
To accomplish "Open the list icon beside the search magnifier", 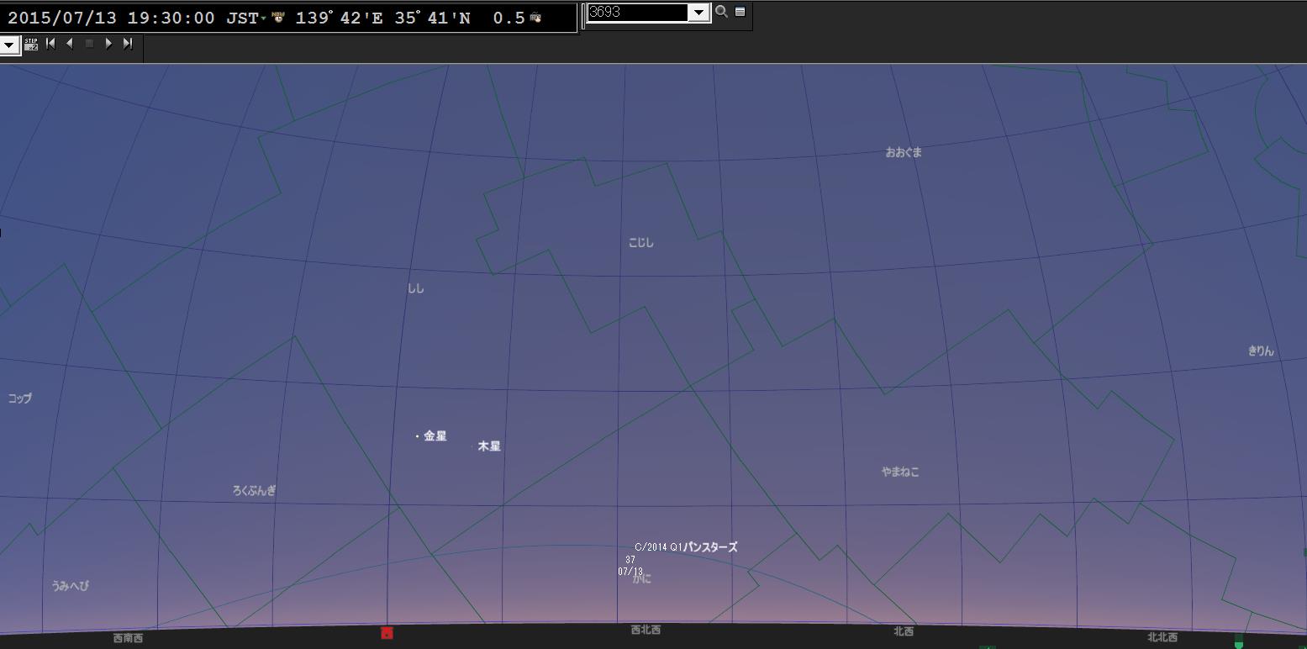I will (x=740, y=12).
